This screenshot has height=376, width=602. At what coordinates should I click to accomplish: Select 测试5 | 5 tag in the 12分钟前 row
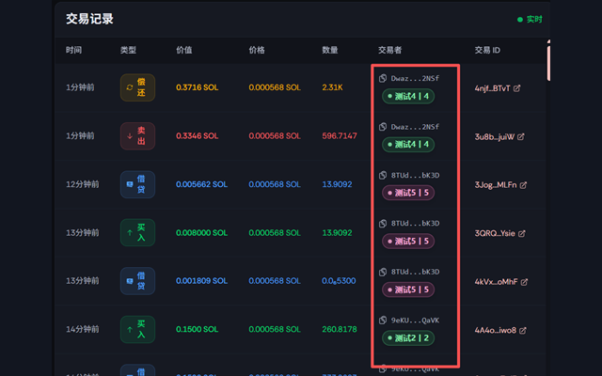coord(408,193)
